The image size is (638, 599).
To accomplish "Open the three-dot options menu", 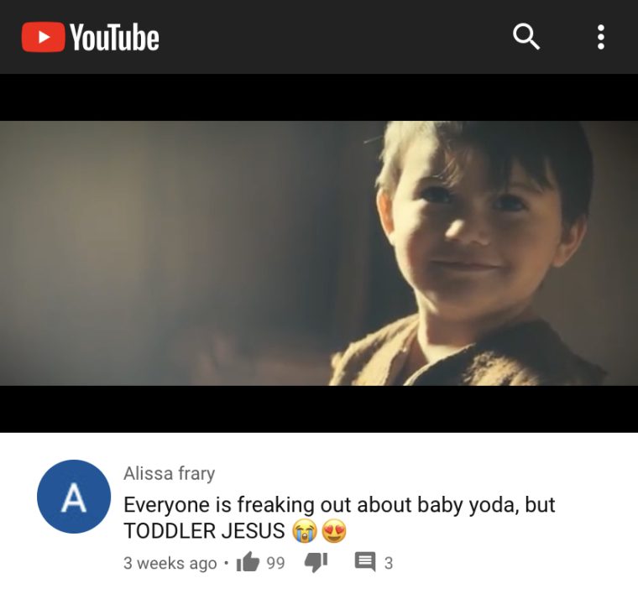I will tap(600, 37).
